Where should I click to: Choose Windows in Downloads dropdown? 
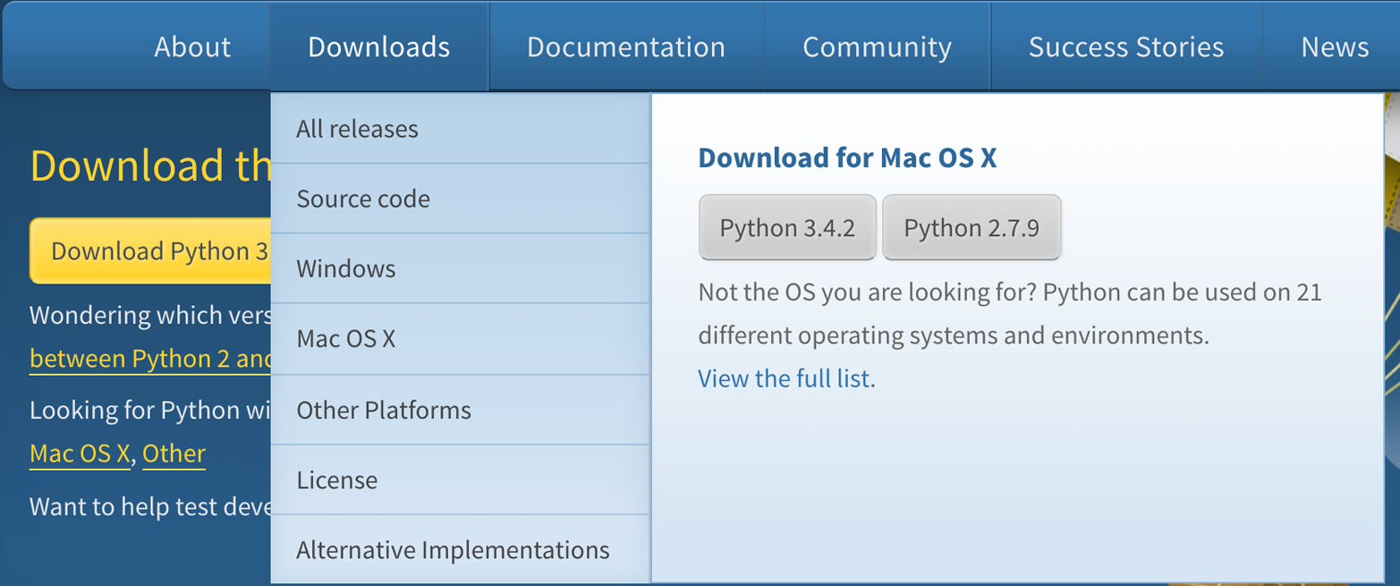[460, 268]
